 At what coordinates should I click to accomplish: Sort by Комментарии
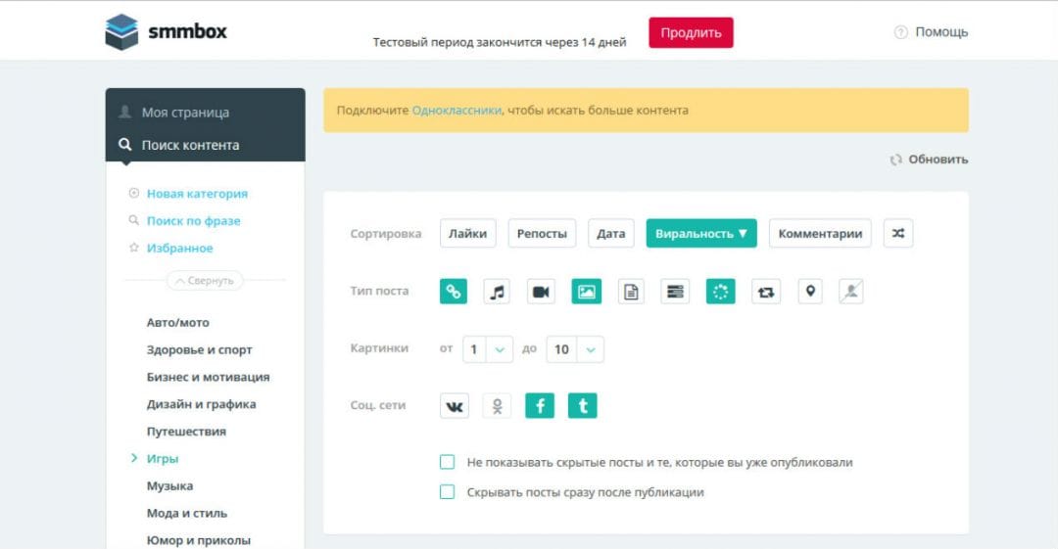pos(820,233)
